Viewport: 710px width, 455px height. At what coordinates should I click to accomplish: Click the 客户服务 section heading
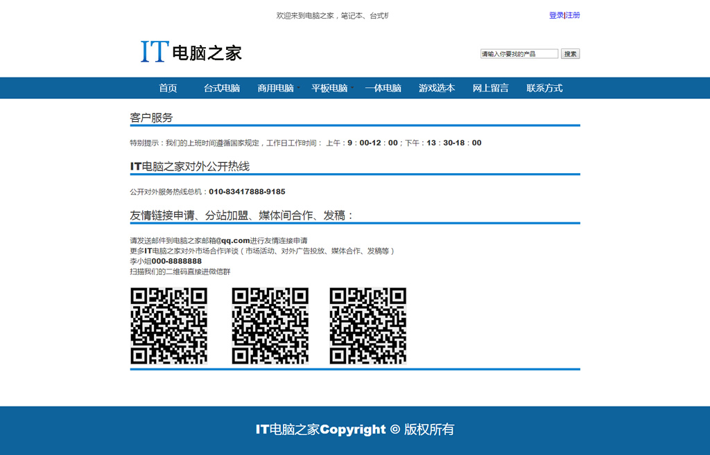point(151,118)
